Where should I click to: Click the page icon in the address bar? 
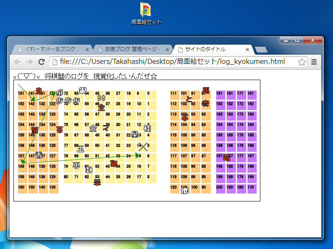tap(55, 62)
